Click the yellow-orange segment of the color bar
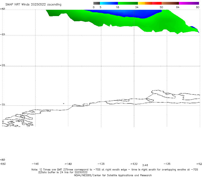 (x=145, y=3)
